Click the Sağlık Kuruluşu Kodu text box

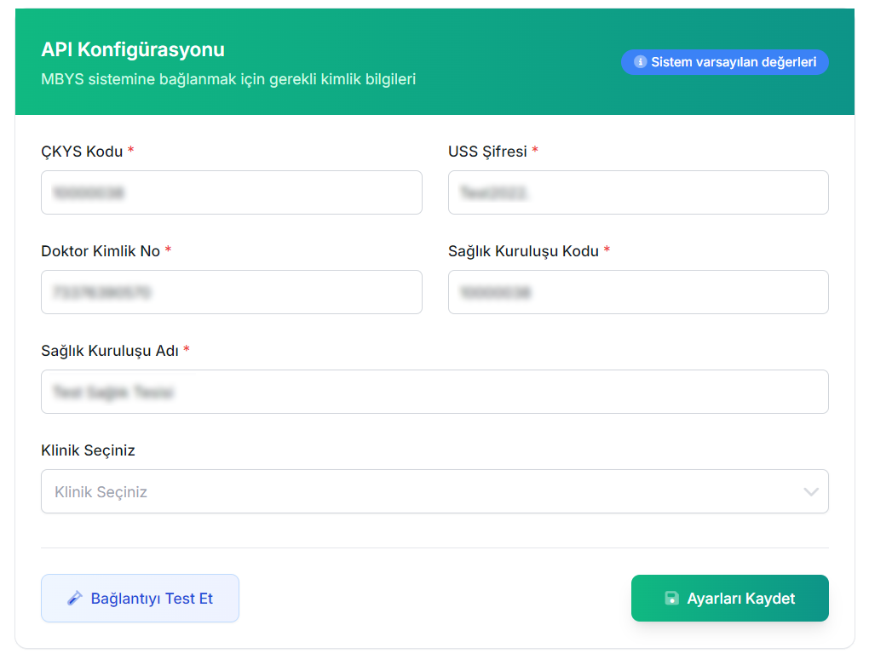[638, 292]
